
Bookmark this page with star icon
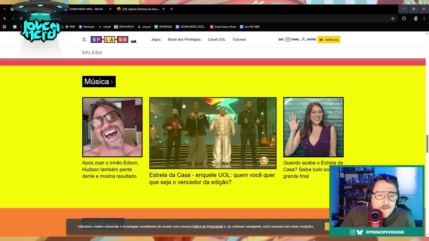point(393,18)
